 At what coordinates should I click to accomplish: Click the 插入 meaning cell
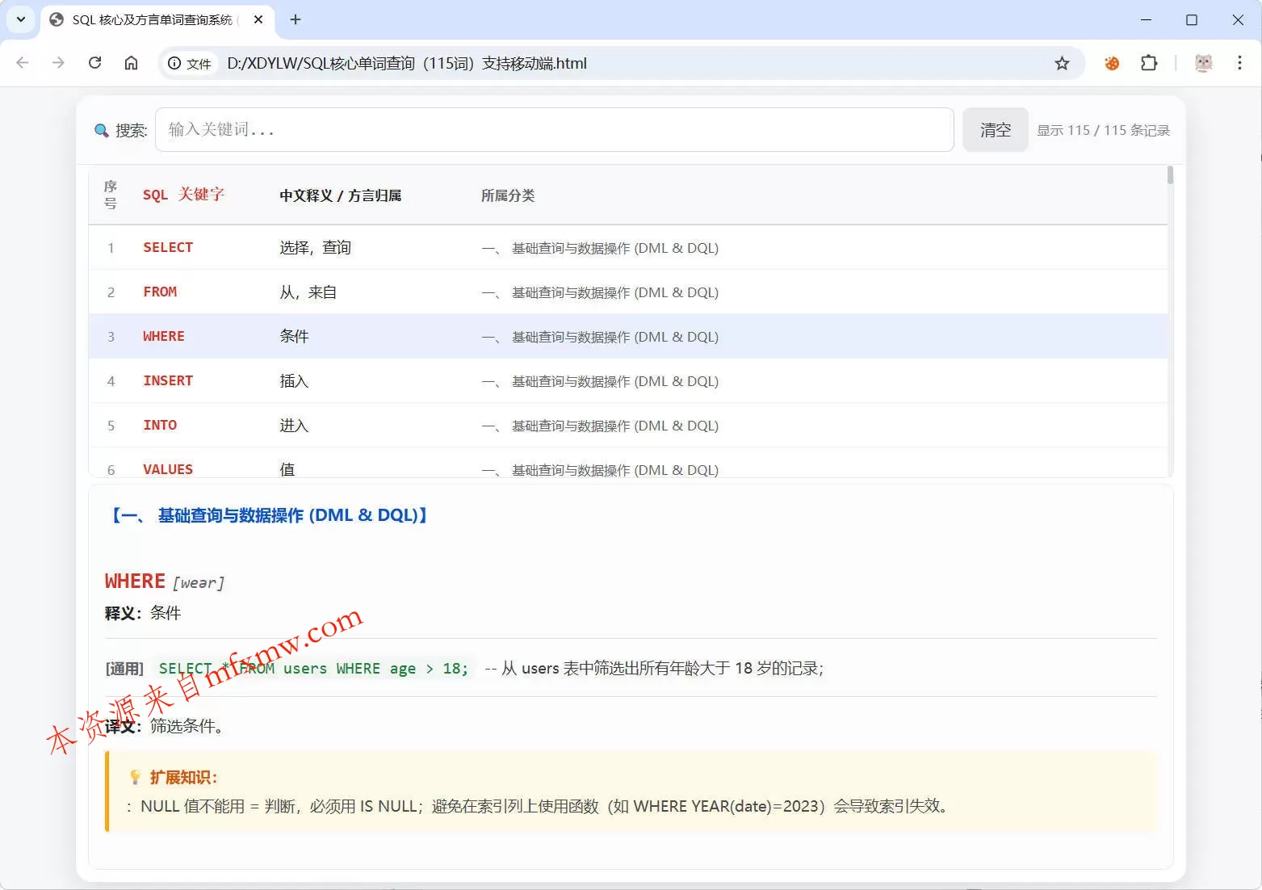pyautogui.click(x=294, y=380)
